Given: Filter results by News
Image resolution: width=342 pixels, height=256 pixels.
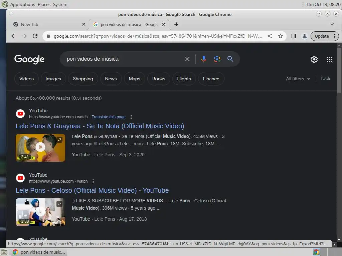Looking at the screenshot, I should coord(111,79).
